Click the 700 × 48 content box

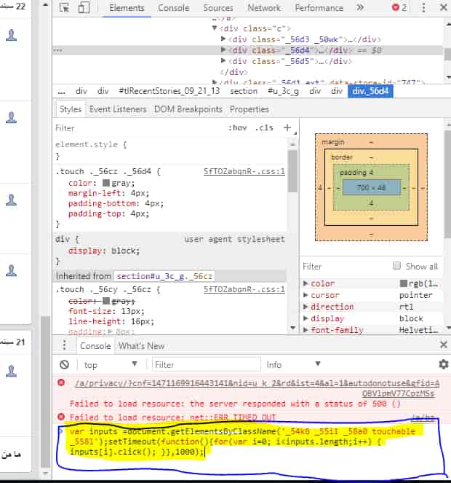371,188
